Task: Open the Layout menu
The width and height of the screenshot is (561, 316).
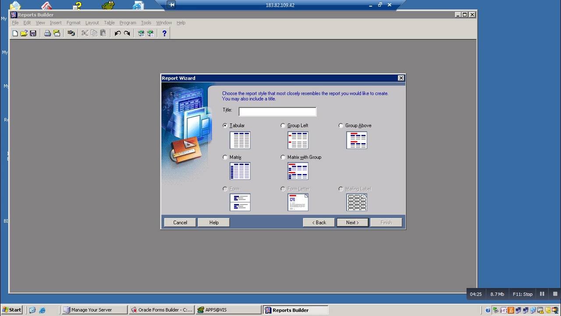Action: point(92,23)
